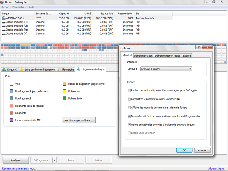Click the Système de... column header
228x171 pixels.
[x=43, y=13]
